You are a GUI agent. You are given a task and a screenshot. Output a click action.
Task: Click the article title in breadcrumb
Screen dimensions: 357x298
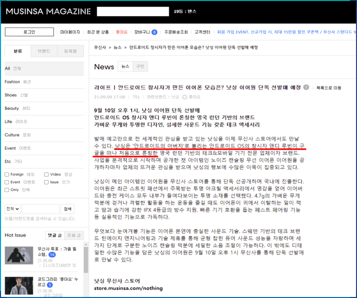coord(193,47)
